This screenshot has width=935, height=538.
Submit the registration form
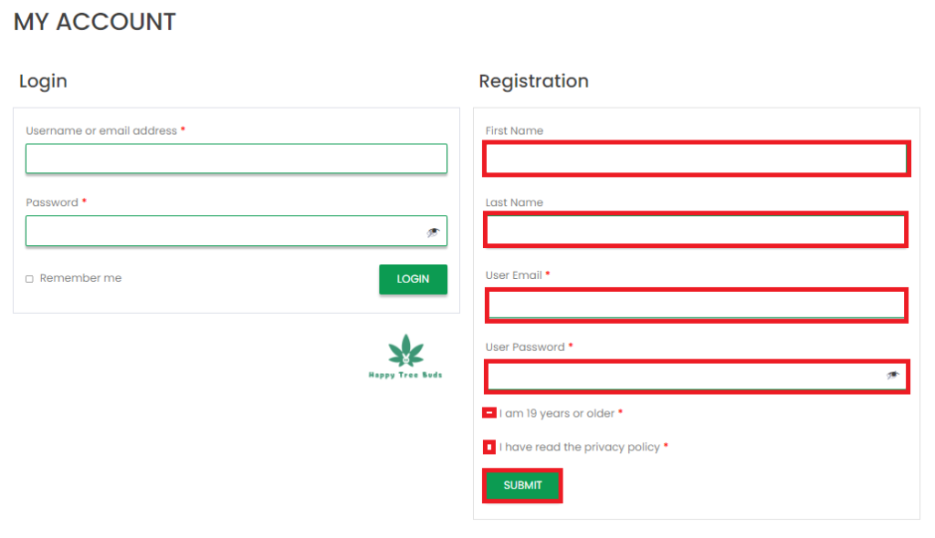click(x=522, y=485)
